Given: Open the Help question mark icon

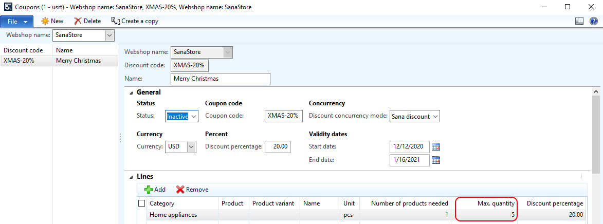Looking at the screenshot, I should [x=593, y=22].
